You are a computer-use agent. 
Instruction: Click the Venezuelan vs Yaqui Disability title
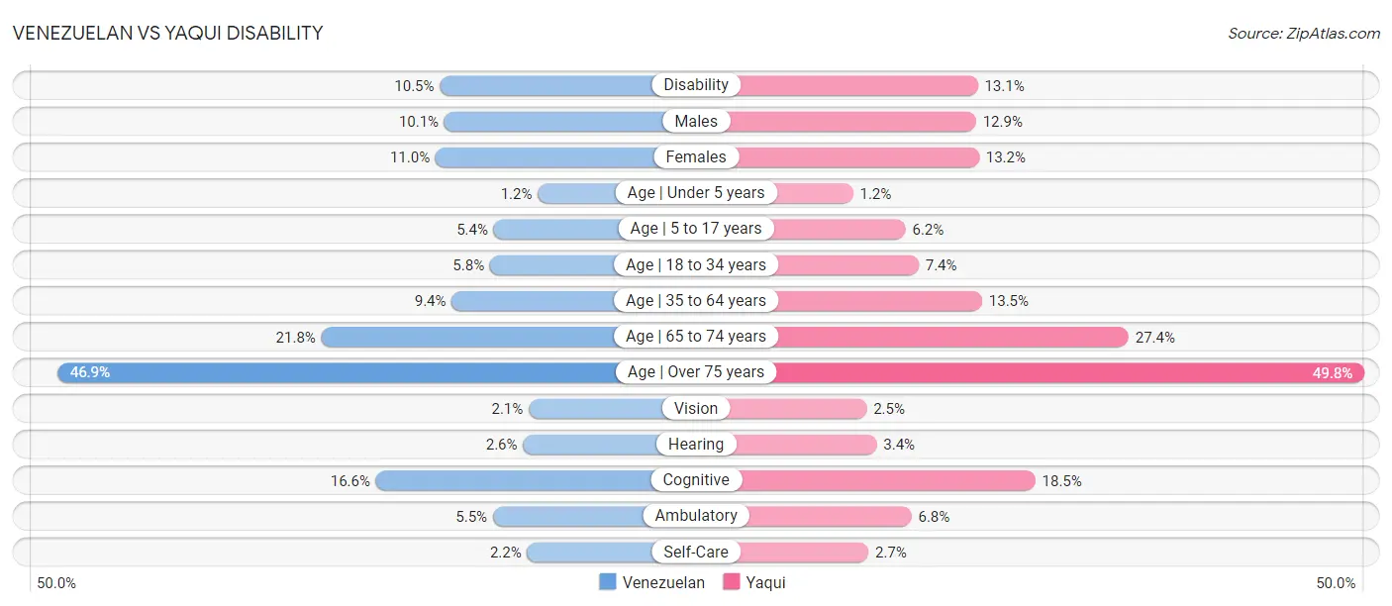(167, 33)
